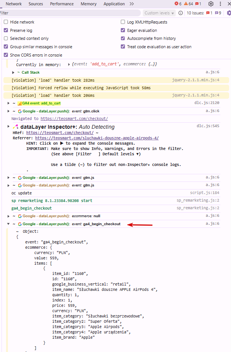Click the value: 559 line in ecommerce

pyautogui.click(x=46, y=258)
